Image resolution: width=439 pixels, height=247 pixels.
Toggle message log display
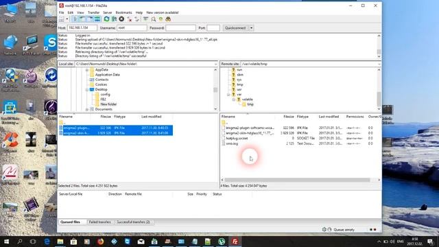[x=75, y=19]
